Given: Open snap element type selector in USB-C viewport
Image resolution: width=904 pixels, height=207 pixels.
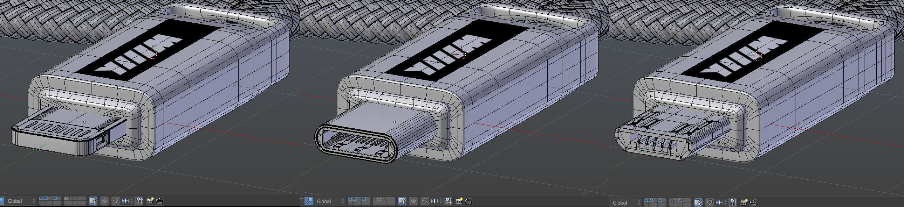Looking at the screenshot, I should (x=437, y=201).
